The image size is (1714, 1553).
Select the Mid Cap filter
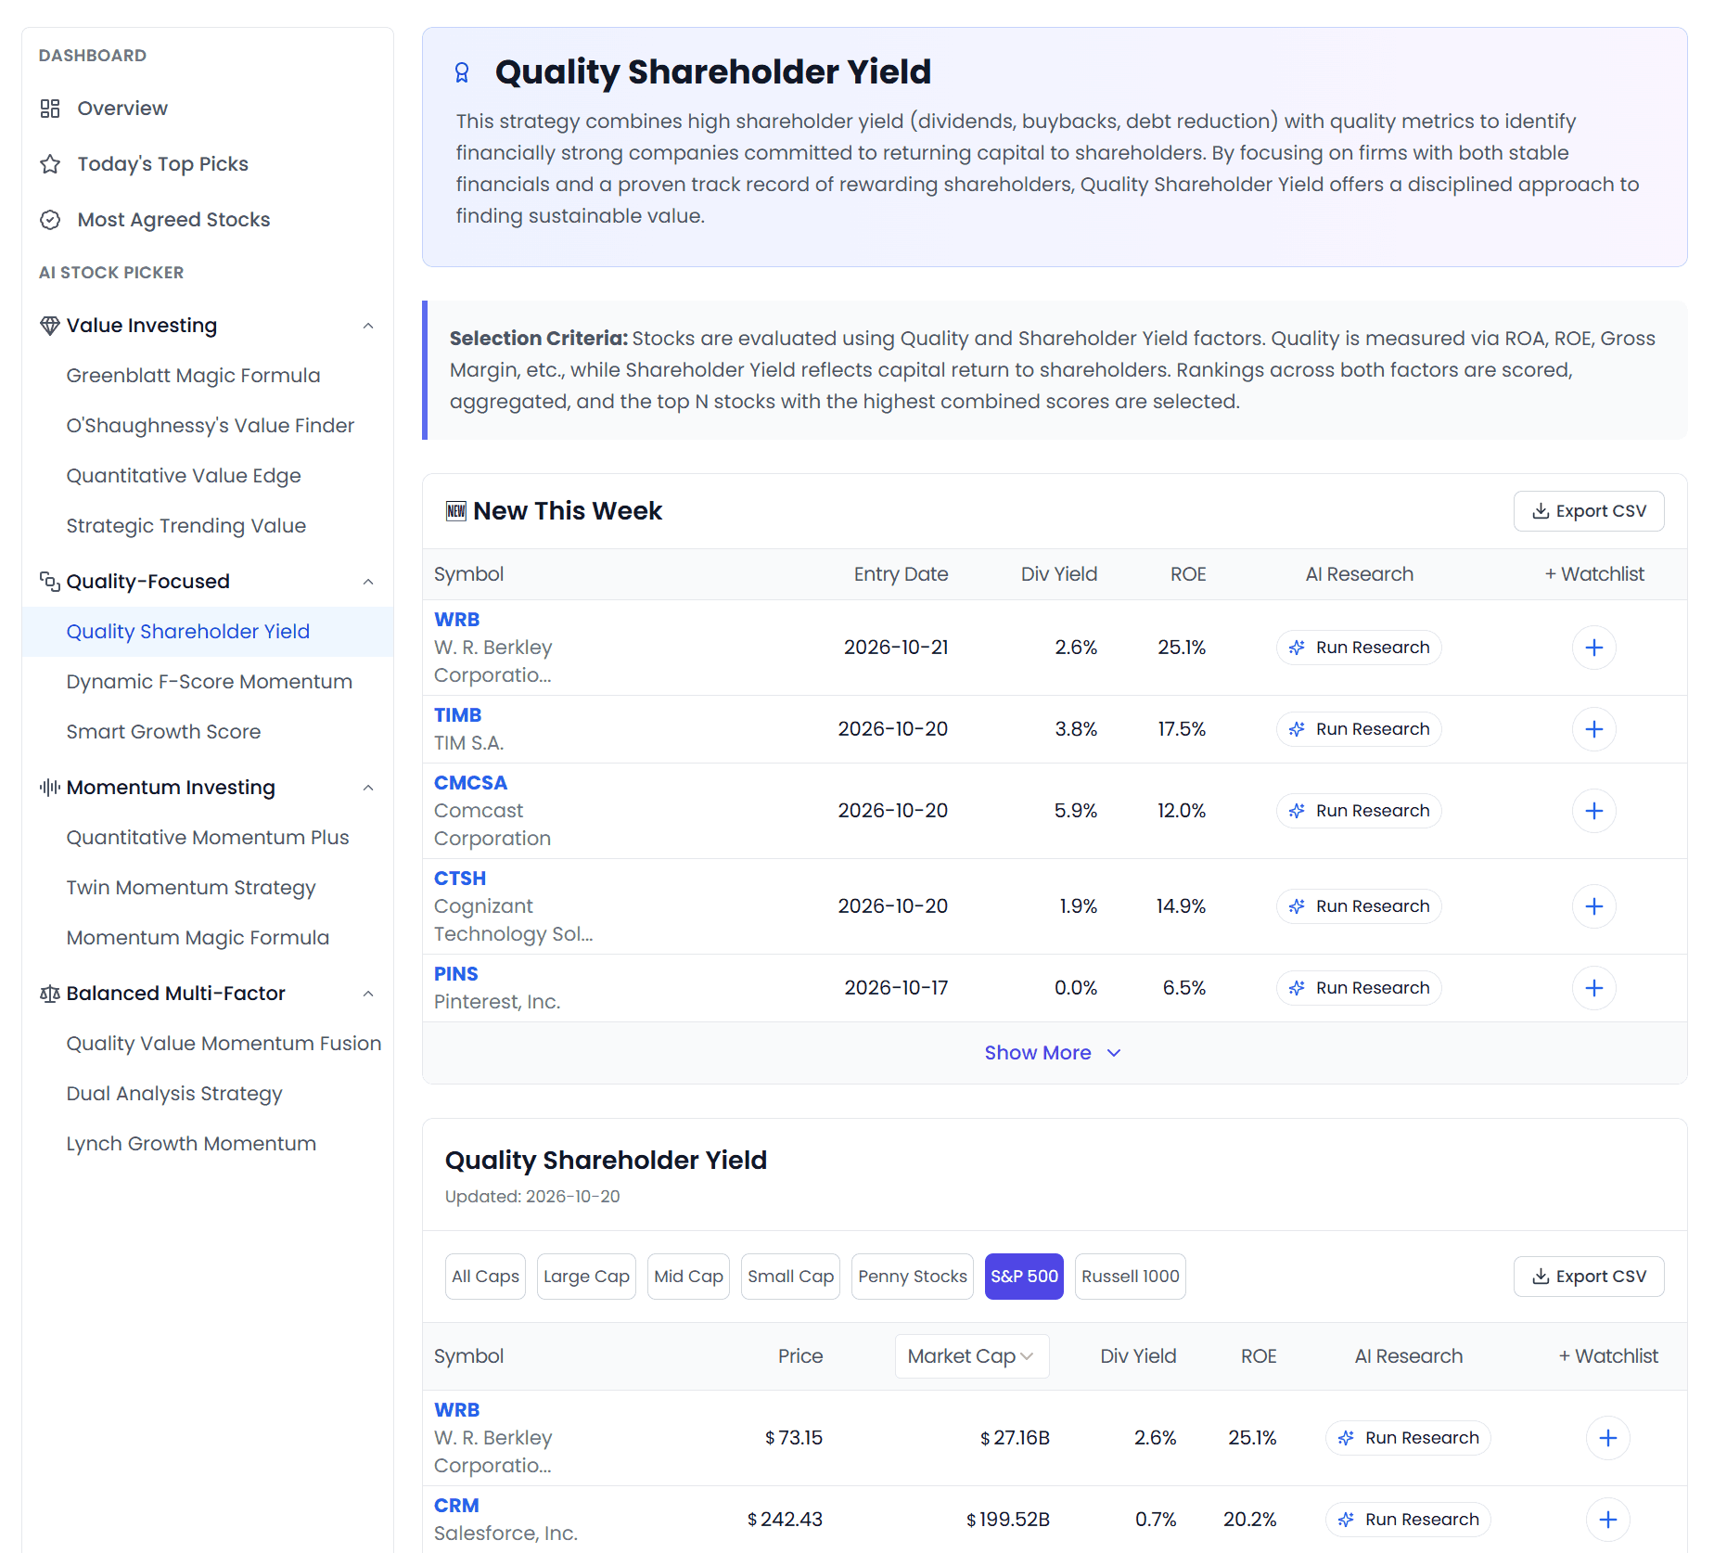(x=688, y=1277)
